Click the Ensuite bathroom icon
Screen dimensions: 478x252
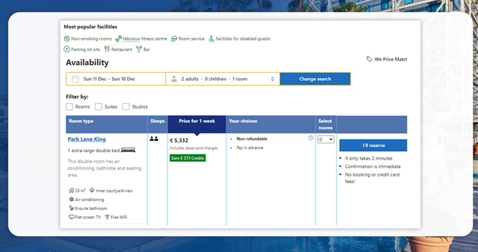tap(72, 208)
